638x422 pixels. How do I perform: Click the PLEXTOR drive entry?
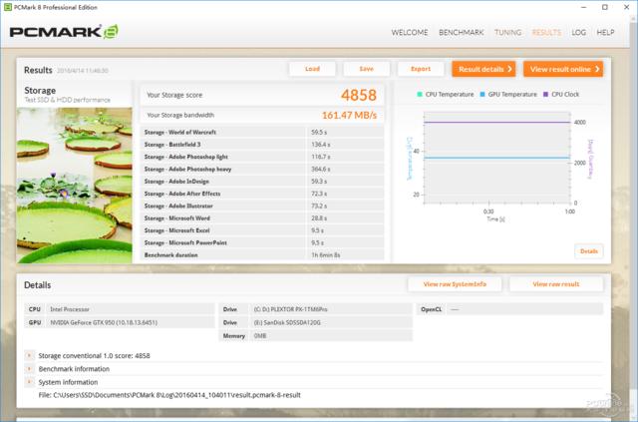pos(331,309)
